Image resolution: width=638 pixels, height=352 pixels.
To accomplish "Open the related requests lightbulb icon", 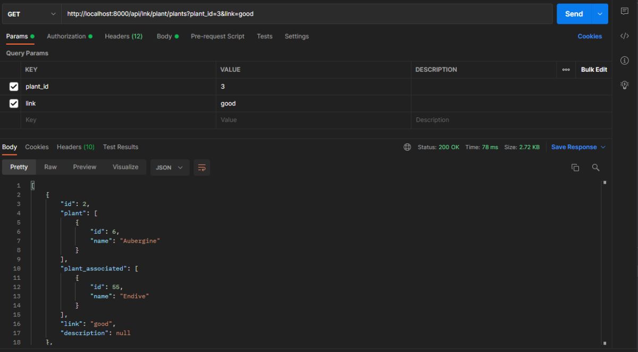I will coord(625,85).
